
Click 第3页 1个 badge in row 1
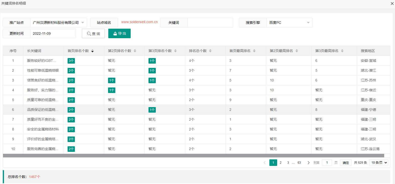coord(152,61)
